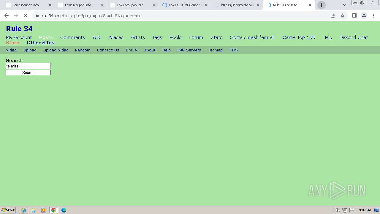The height and width of the screenshot is (214, 380).
Task: Open About link
Action: click(x=150, y=50)
